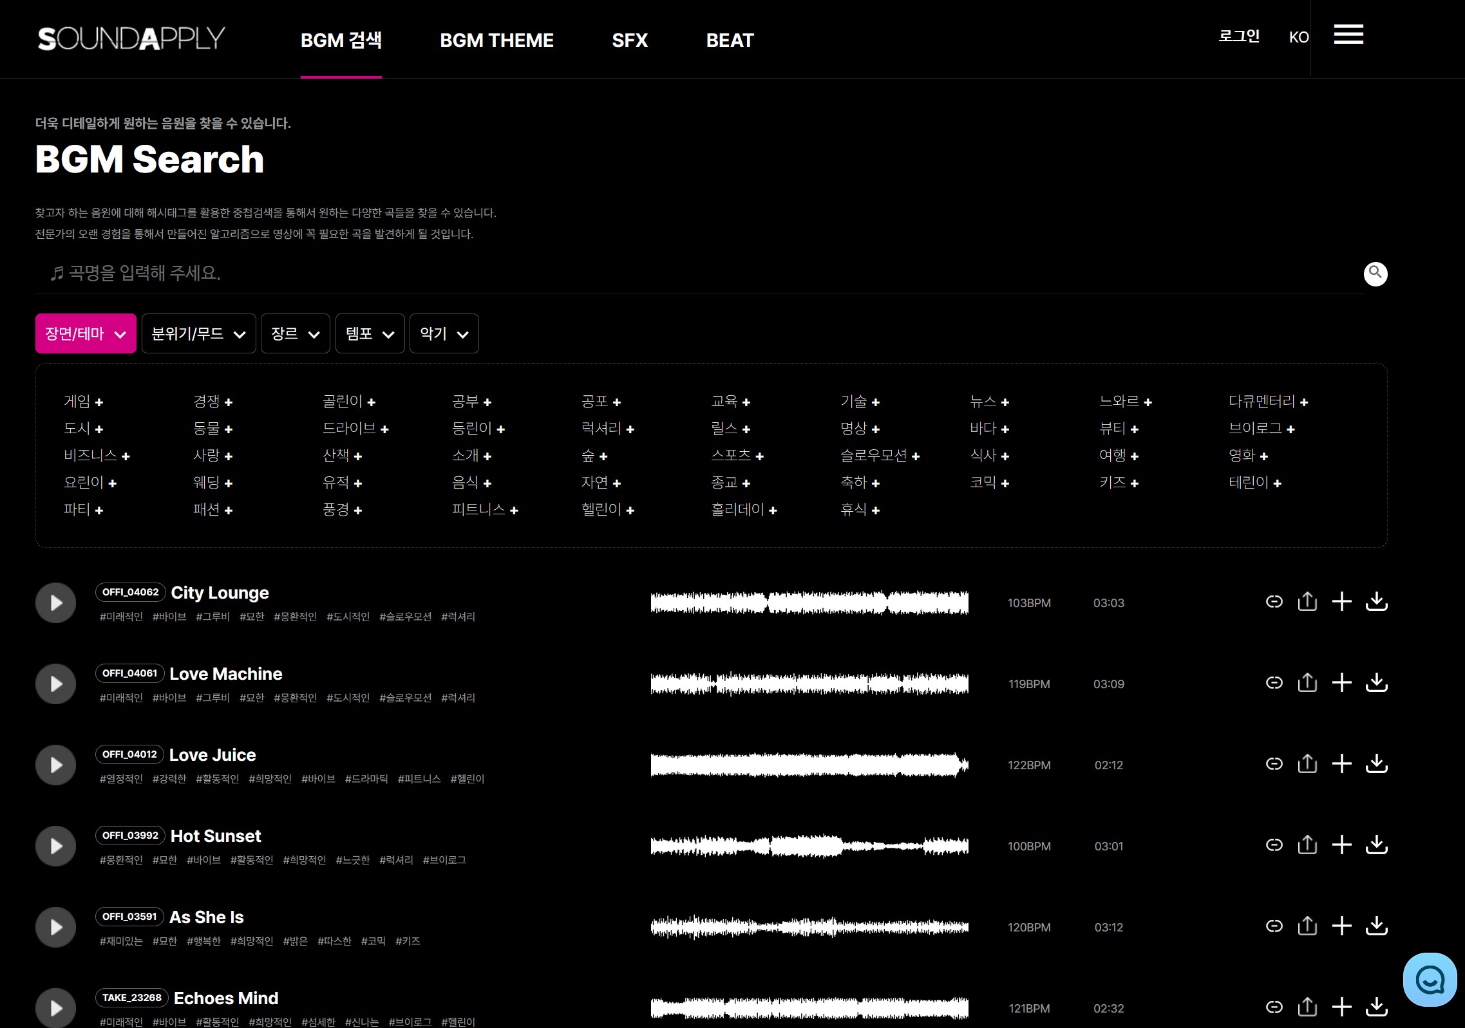The image size is (1465, 1028).
Task: Toggle the 게임 theme tag filter
Action: 83,402
